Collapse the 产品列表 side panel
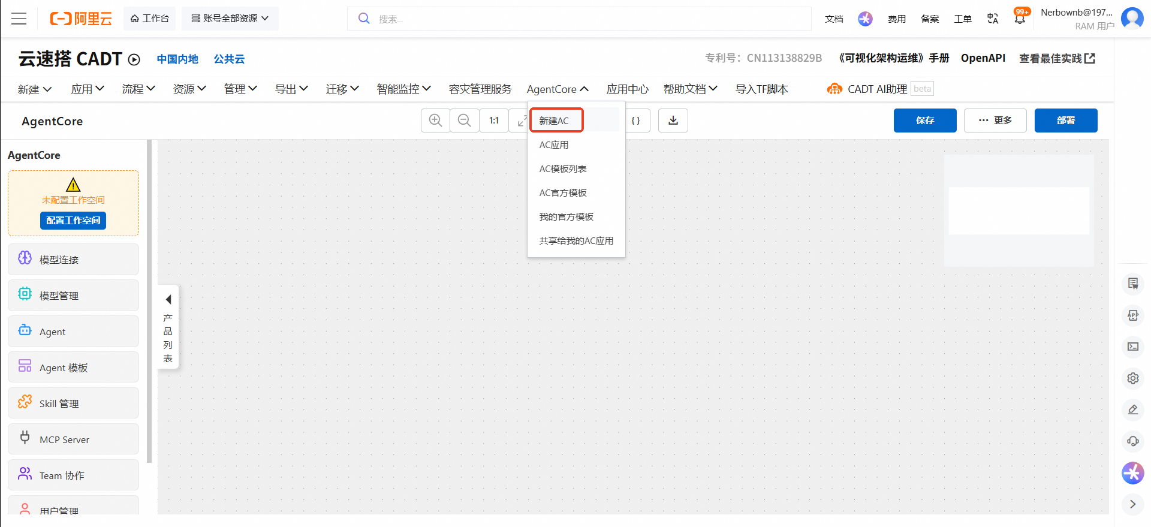Image resolution: width=1151 pixels, height=527 pixels. 168,327
